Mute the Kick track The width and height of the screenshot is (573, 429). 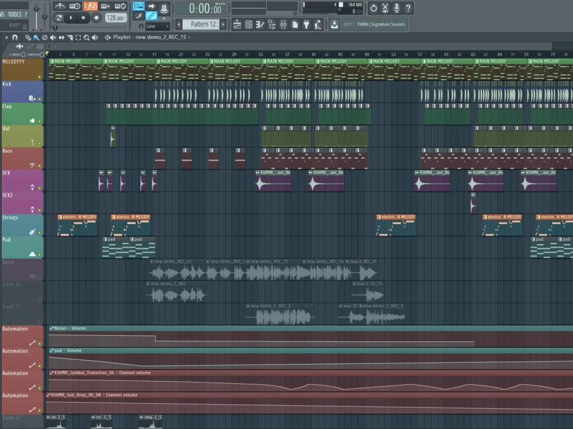40,99
